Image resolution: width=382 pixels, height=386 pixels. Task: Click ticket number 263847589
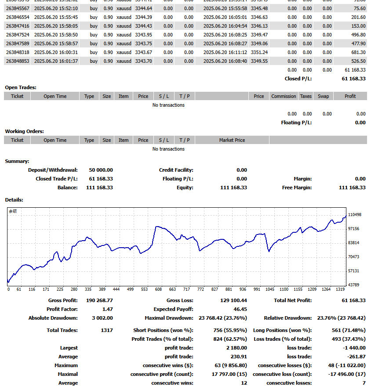pos(18,43)
